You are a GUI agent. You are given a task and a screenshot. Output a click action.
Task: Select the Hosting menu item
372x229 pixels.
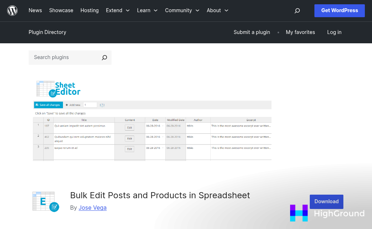tap(89, 10)
